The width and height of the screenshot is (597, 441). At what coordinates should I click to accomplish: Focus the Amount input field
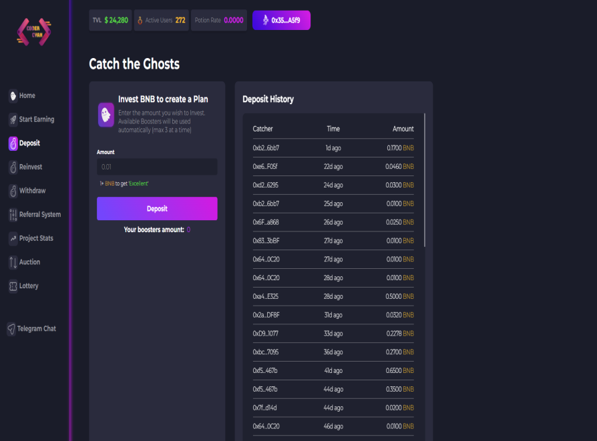157,167
